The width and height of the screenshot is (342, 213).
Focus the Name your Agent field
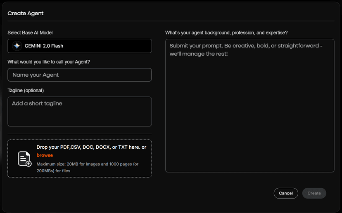79,75
